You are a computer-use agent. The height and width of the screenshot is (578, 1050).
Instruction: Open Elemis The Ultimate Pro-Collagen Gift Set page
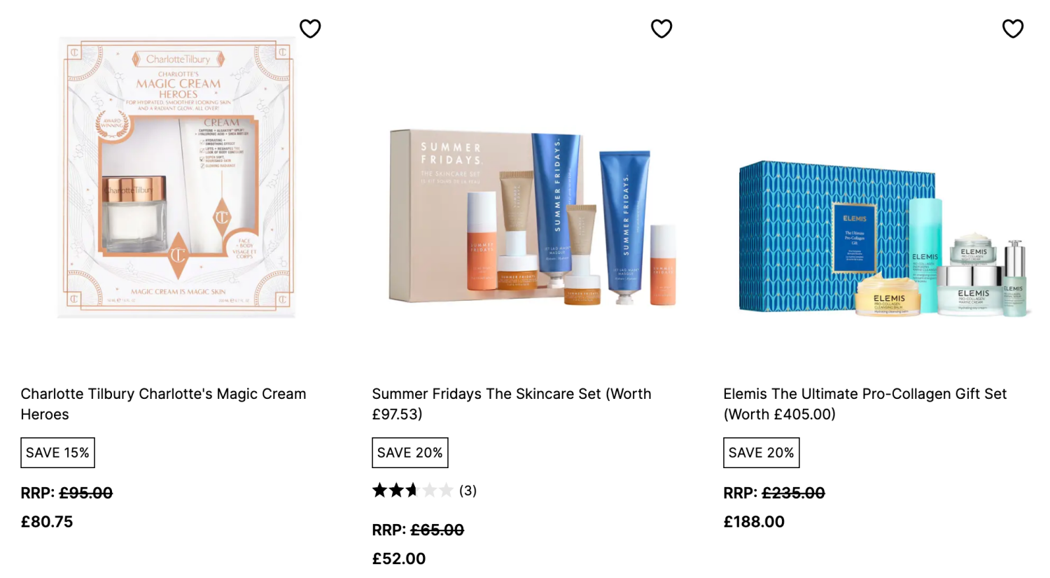[x=864, y=404]
